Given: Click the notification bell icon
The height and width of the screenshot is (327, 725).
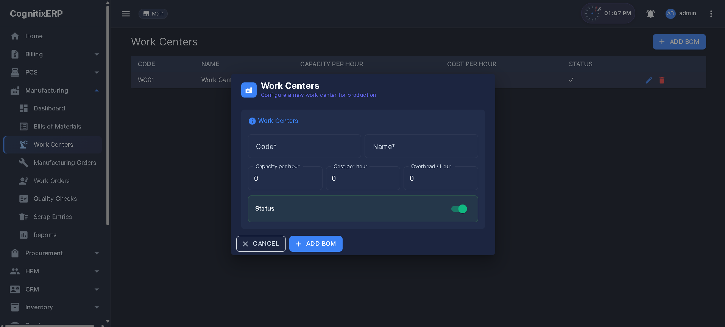Looking at the screenshot, I should [650, 14].
